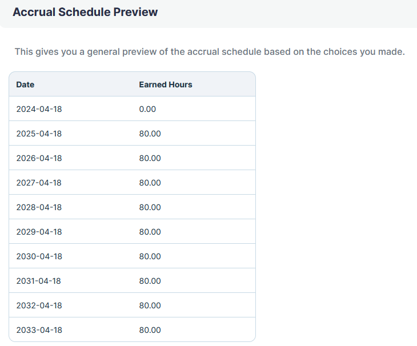Select the 2025-04-18 date row
Image resolution: width=417 pixels, height=346 pixels.
(132, 134)
